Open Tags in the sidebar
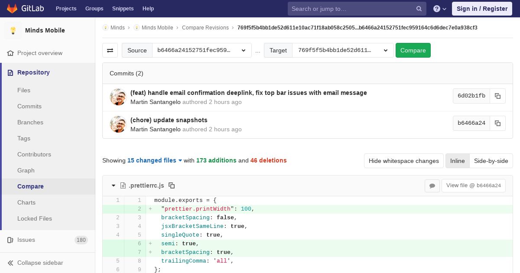 point(24,138)
